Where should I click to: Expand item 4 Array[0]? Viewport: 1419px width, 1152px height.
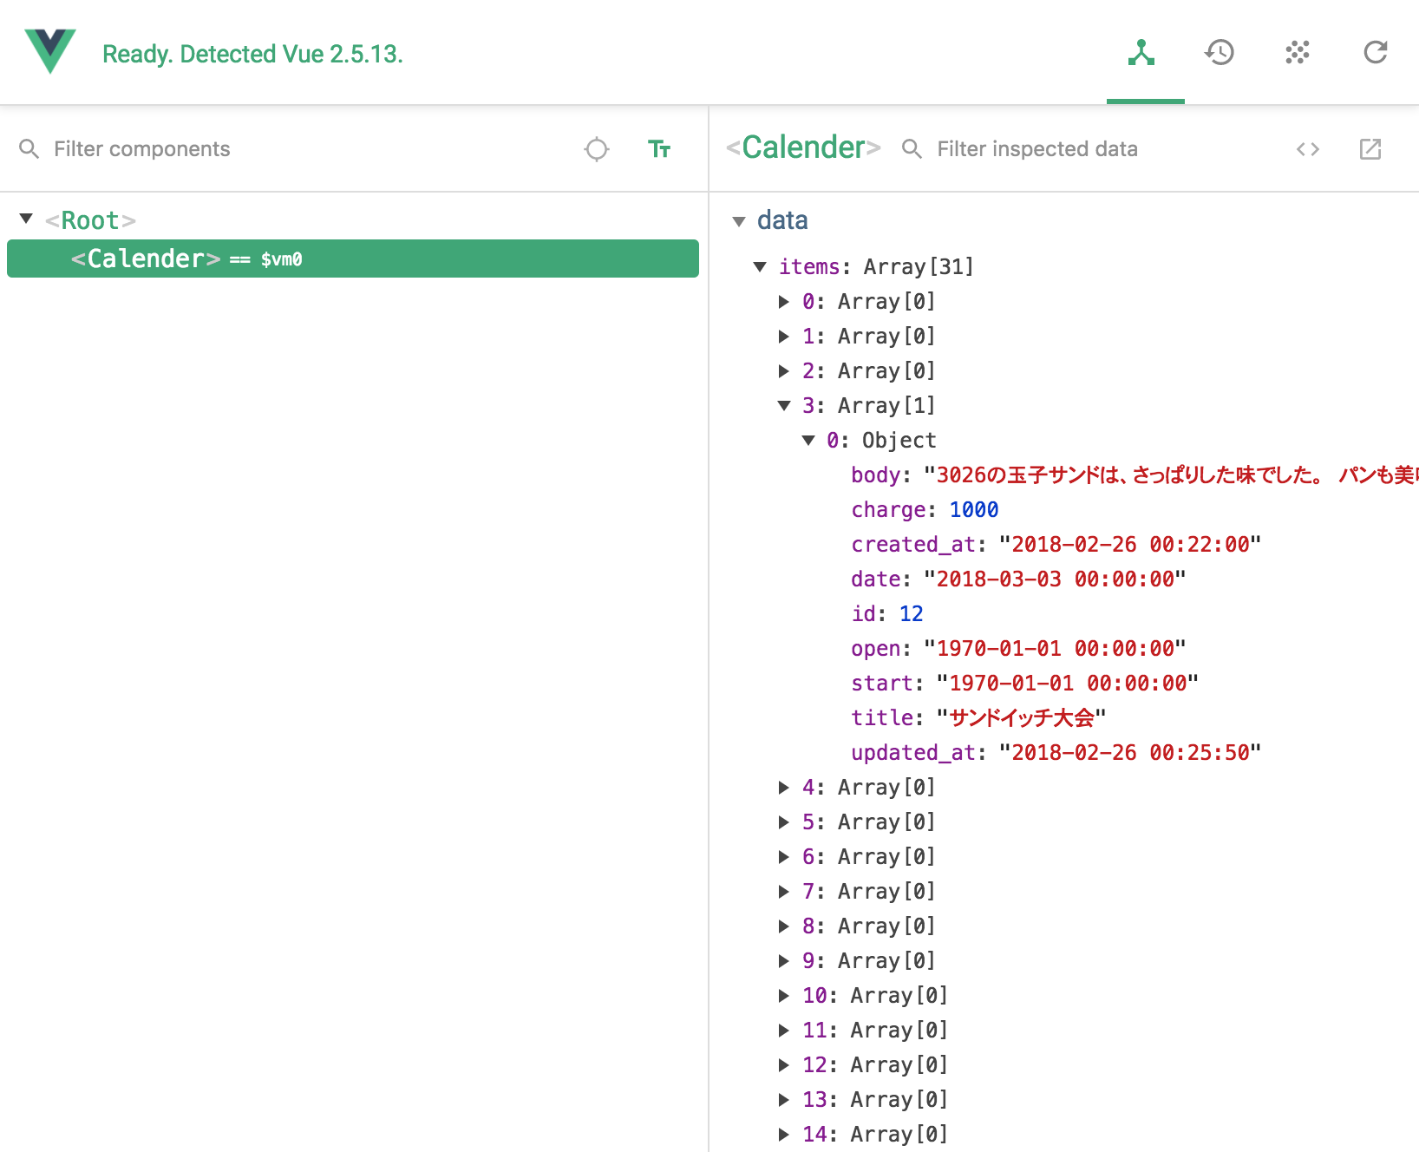(784, 788)
